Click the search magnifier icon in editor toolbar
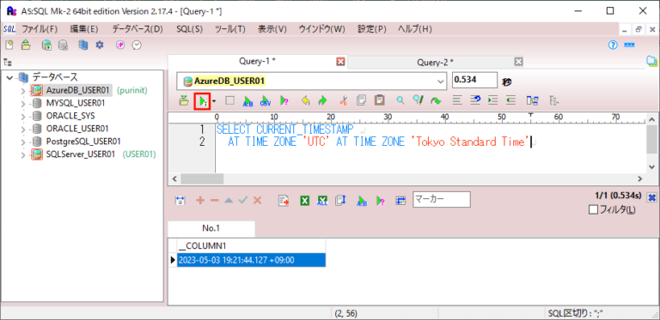 400,100
